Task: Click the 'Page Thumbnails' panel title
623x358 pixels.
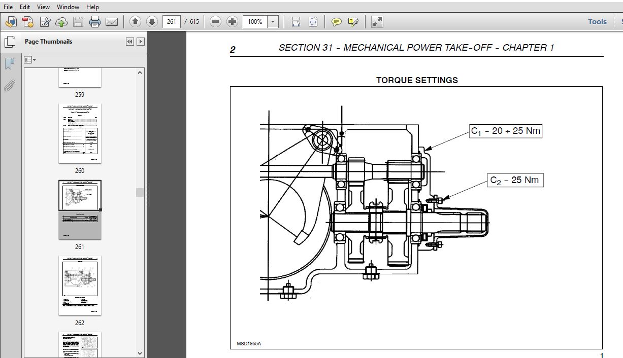Action: (x=48, y=42)
